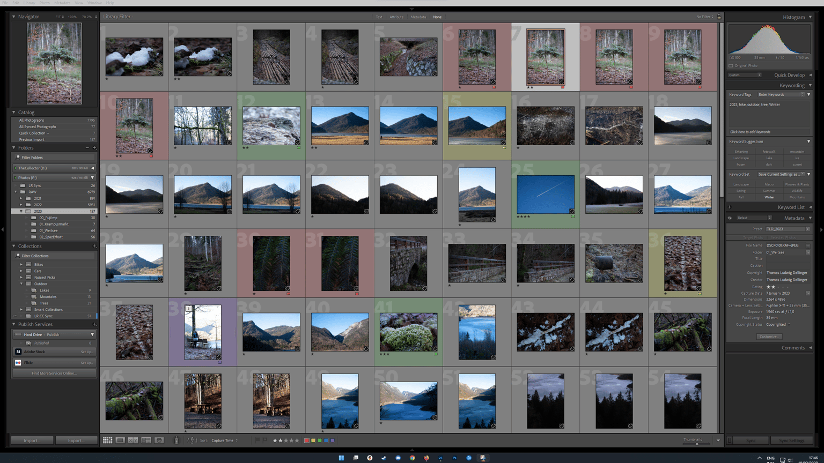Add new folder with plus icon
This screenshot has width=824, height=463.
click(94, 148)
